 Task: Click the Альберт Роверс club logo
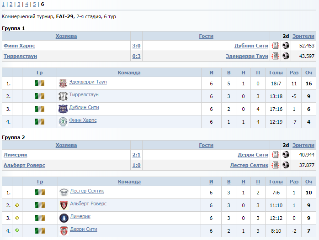[64, 205]
